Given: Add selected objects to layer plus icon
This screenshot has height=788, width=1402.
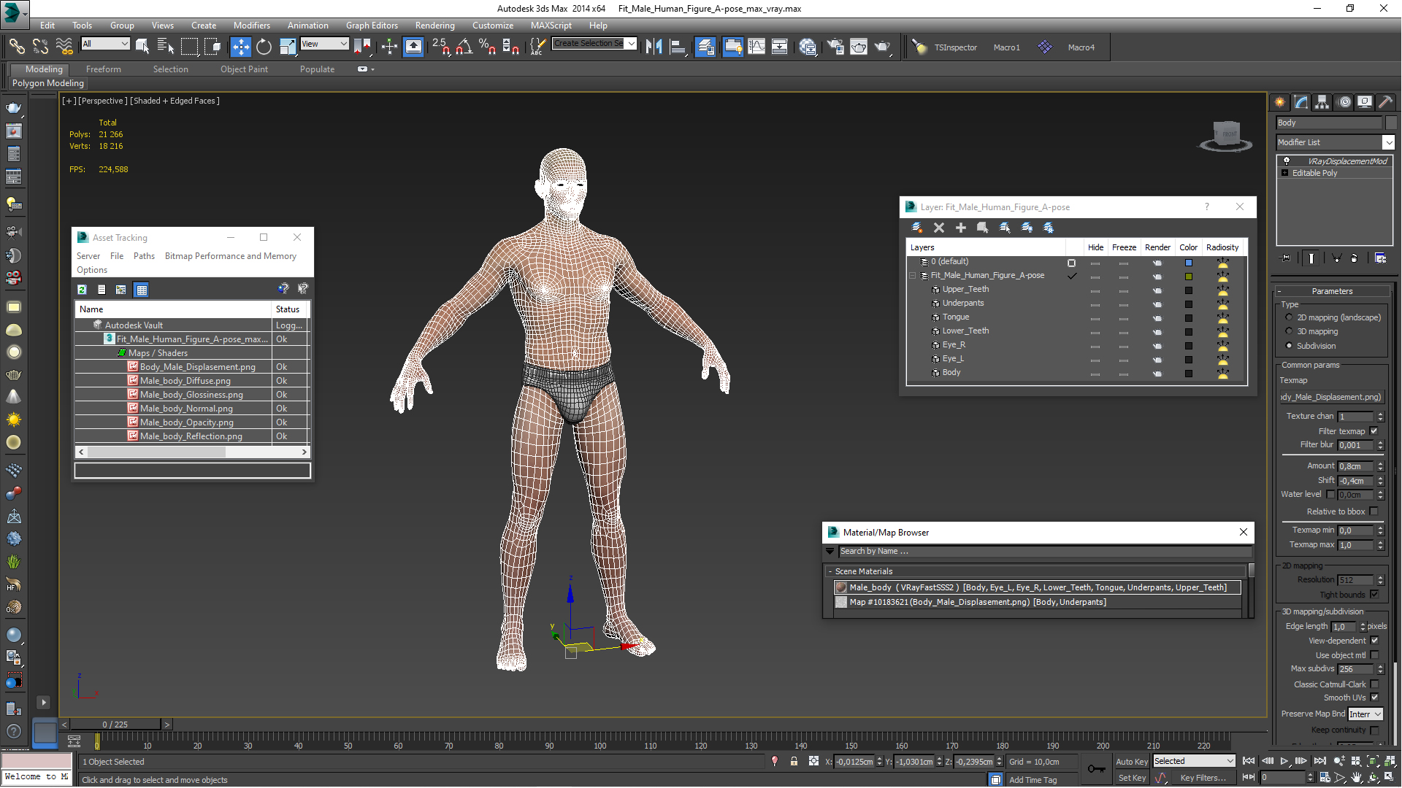Looking at the screenshot, I should (961, 228).
